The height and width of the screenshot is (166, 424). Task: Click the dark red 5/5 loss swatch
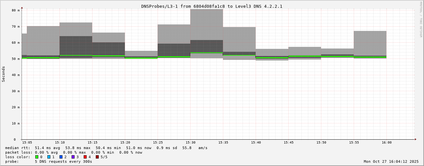pos(97,157)
